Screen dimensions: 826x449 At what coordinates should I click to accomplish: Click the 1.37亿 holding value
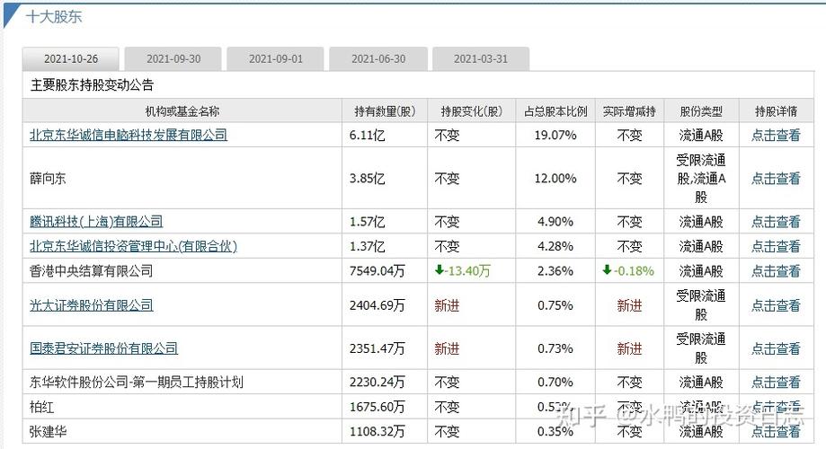click(x=368, y=246)
